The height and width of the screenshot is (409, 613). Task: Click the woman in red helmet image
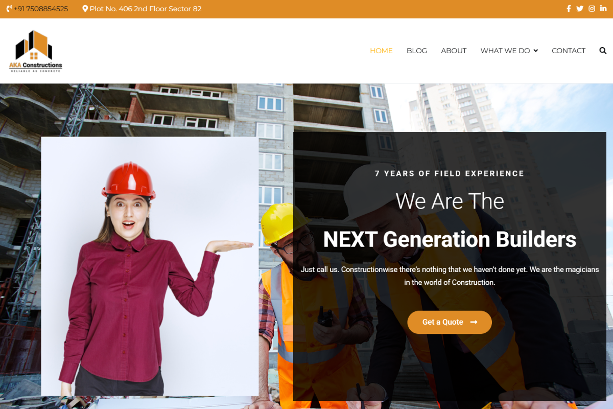(150, 266)
